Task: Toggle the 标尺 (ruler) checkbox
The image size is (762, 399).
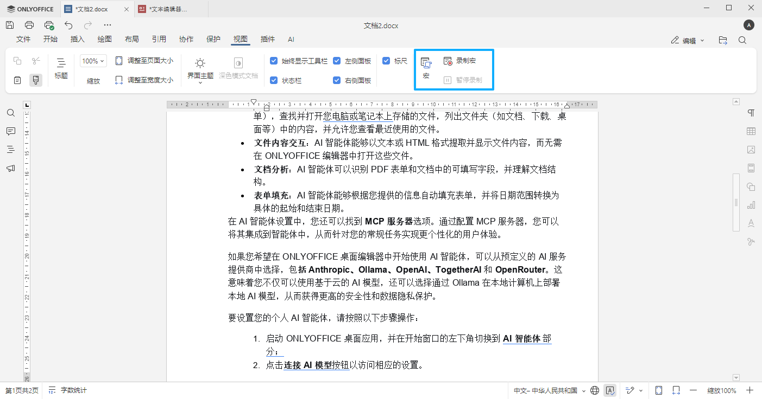Action: point(387,61)
